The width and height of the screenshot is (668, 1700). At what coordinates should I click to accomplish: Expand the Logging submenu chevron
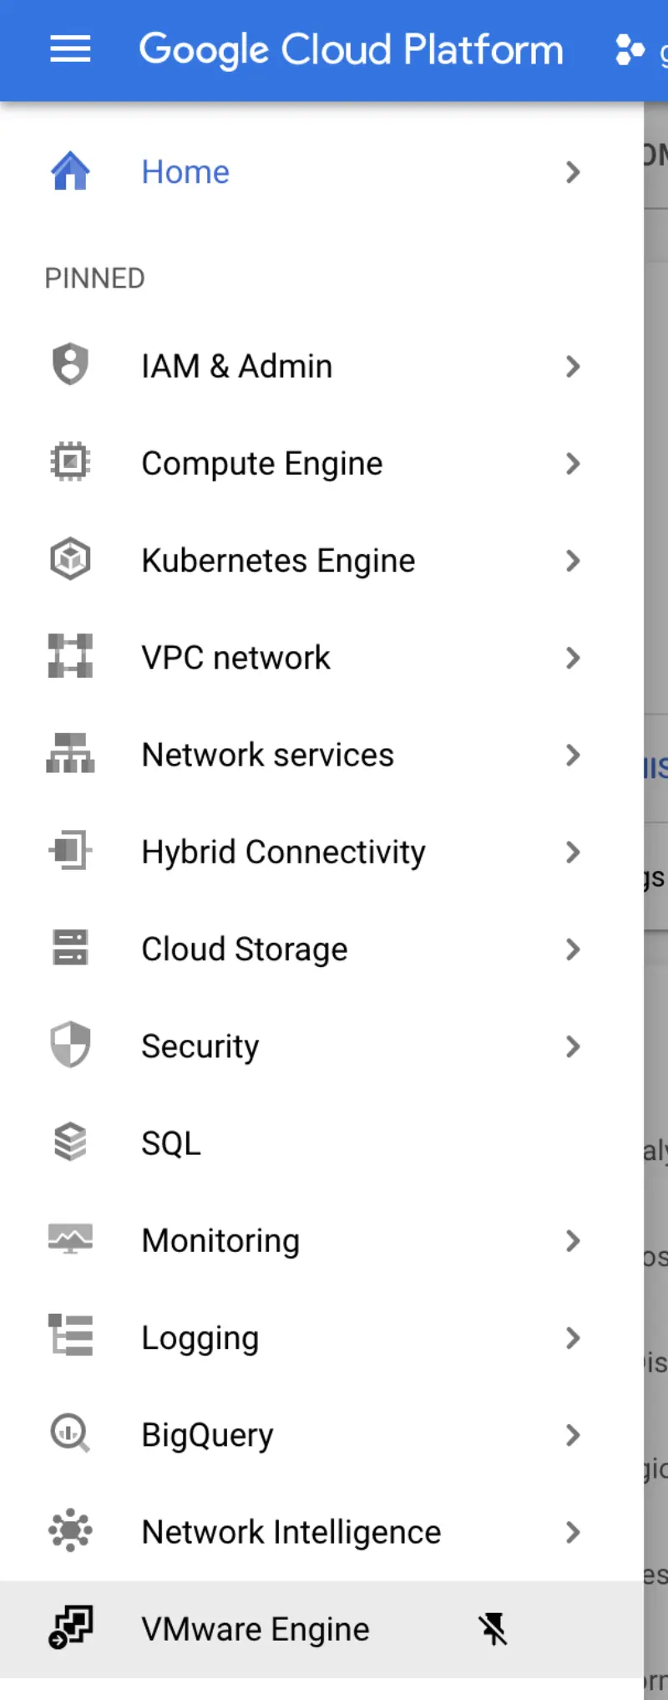[573, 1338]
